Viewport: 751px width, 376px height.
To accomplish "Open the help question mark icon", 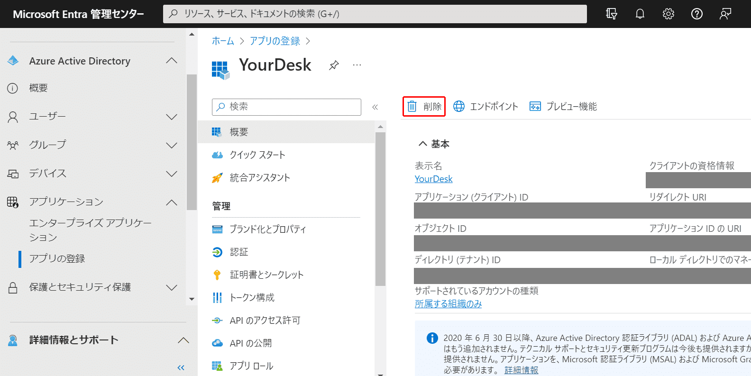I will point(697,14).
